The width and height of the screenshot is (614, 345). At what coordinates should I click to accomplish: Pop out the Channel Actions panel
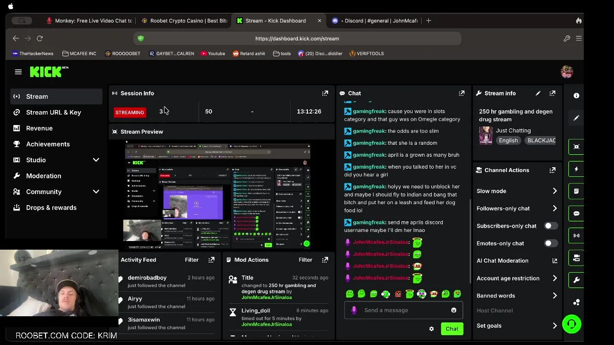click(x=553, y=170)
